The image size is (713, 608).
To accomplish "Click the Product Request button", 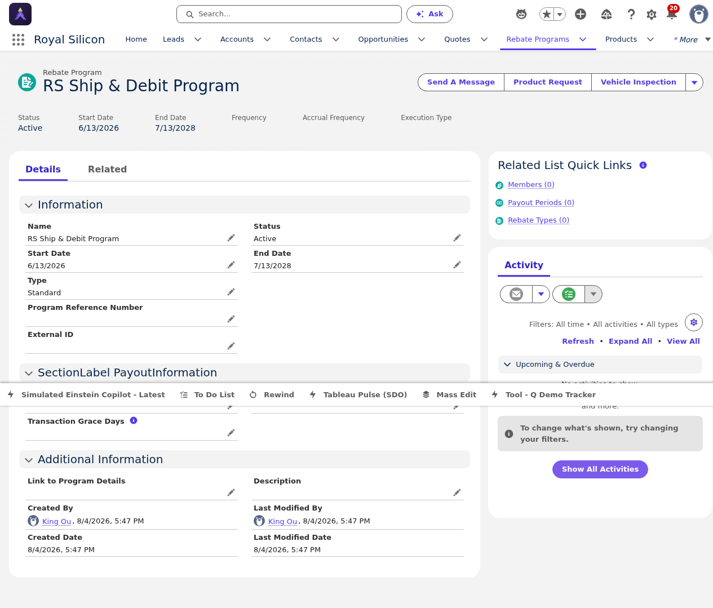I will (x=548, y=82).
